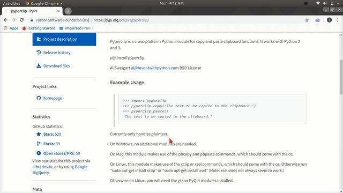Click the Project links heading
Viewport: 343px width, 193px height.
[44, 86]
